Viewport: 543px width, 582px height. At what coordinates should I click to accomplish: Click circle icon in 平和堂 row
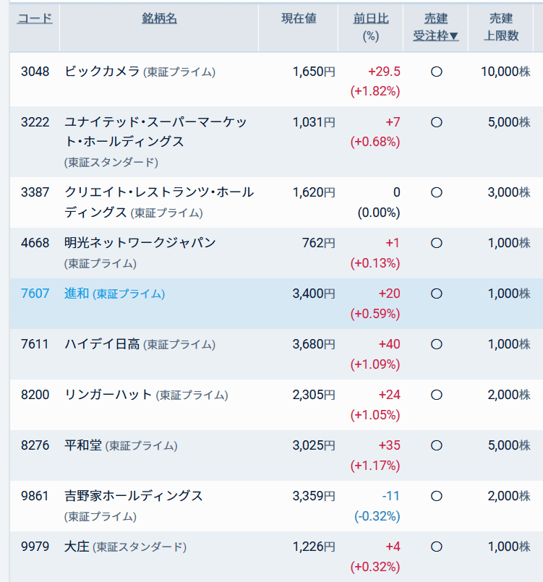[x=437, y=445]
